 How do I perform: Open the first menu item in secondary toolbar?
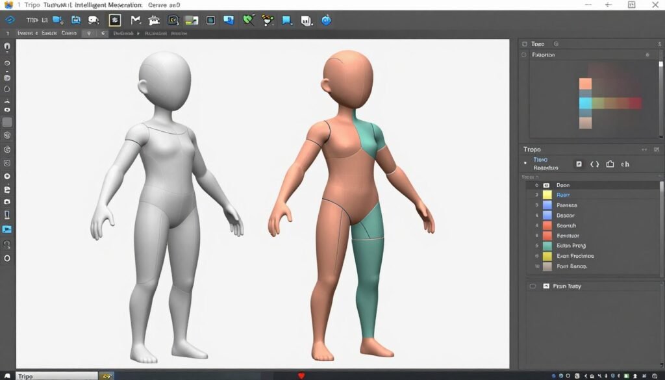[27, 33]
